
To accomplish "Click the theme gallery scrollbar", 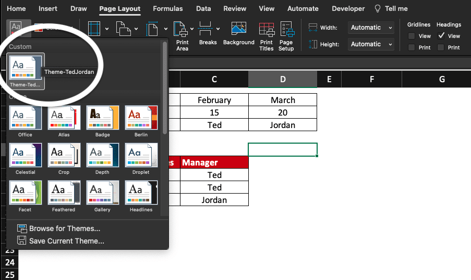I will (x=165, y=88).
